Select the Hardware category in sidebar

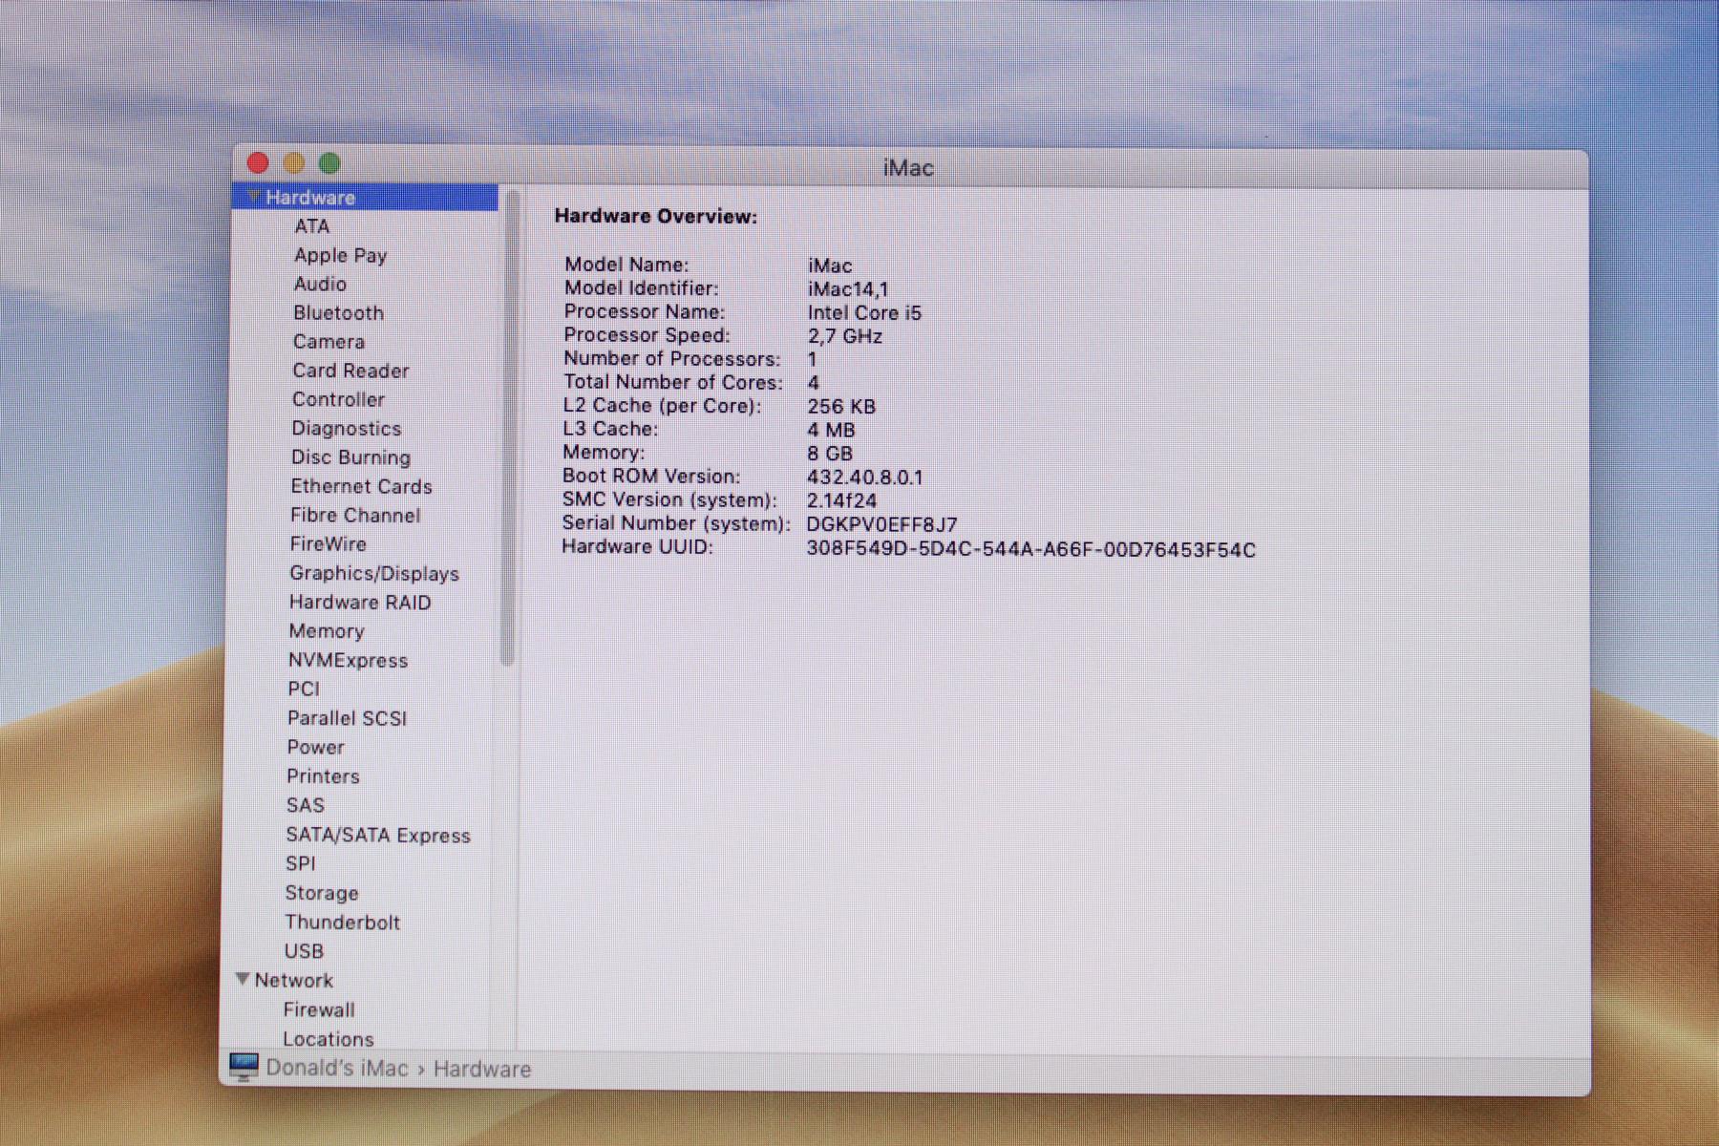pyautogui.click(x=366, y=198)
